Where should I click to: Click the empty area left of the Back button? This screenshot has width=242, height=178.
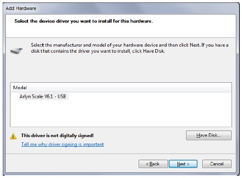click(x=71, y=164)
